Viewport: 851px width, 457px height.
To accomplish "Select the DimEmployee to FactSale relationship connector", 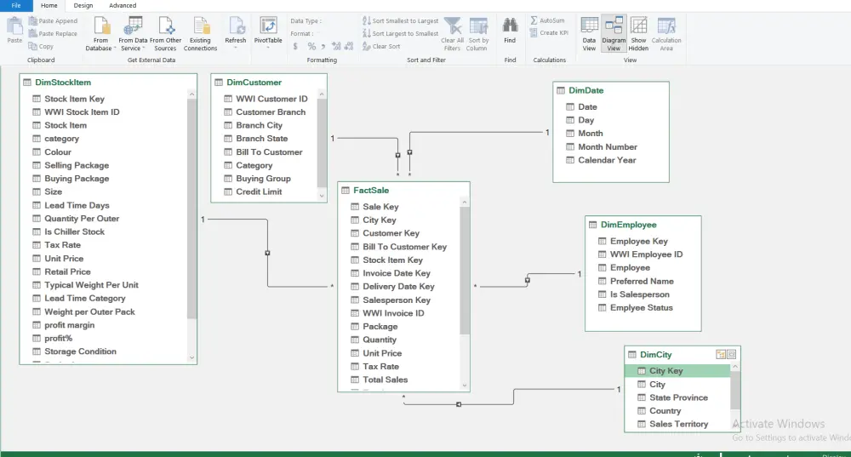I will tap(528, 280).
